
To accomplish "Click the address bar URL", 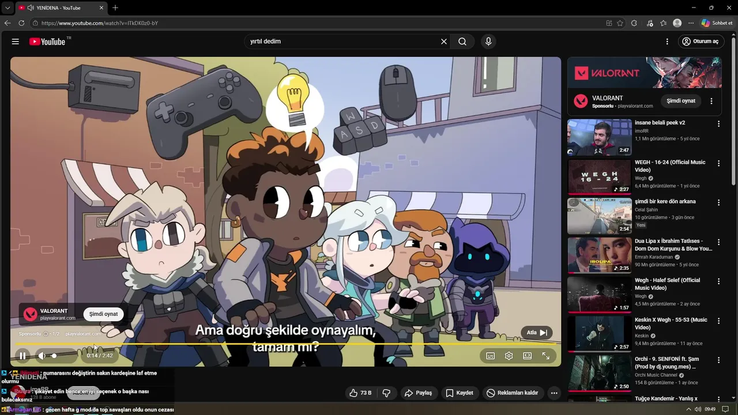I will pos(100,23).
